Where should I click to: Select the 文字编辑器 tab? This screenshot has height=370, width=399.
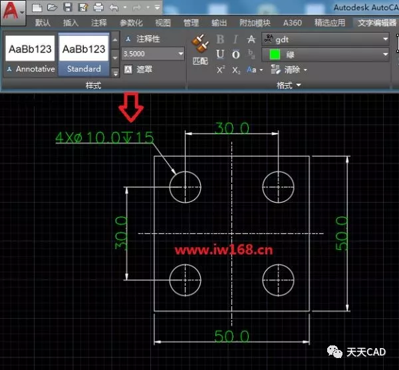coord(377,23)
